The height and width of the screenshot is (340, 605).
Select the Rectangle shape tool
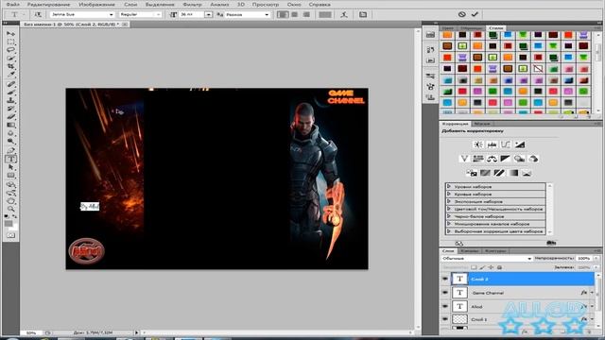10,176
